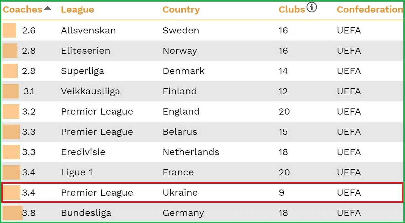Sort by the Clubs column header
The width and height of the screenshot is (405, 223).
[292, 10]
